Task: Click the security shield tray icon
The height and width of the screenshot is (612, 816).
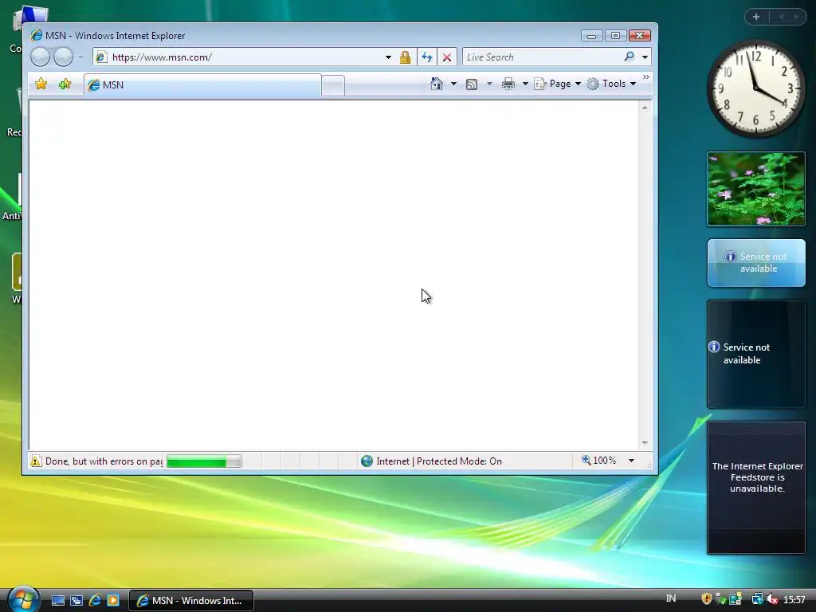Action: 706,599
